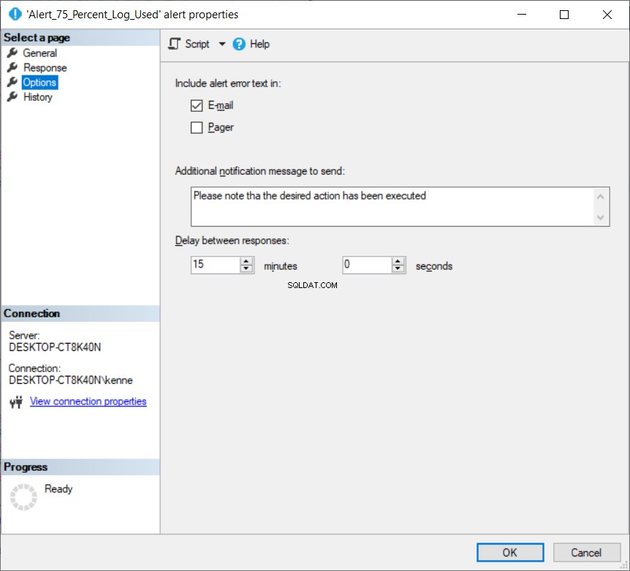This screenshot has width=630, height=571.
Task: Uncheck the E-mail checkbox
Action: 197,106
